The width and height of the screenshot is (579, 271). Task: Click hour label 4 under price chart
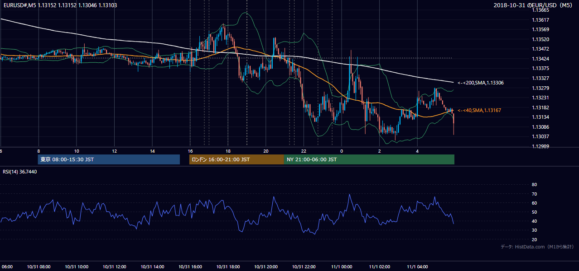[x=417, y=151]
